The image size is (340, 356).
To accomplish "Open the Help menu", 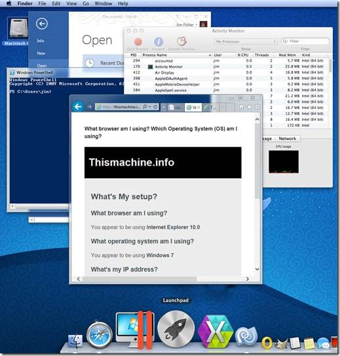I will coord(123,3).
